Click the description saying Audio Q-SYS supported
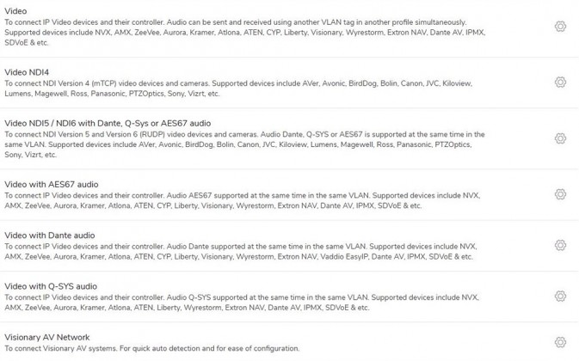The width and height of the screenshot is (579, 361). pyautogui.click(x=242, y=303)
